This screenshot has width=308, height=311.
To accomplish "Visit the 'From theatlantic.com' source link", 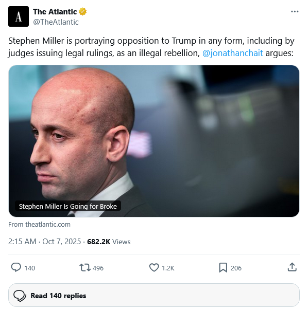I will [x=39, y=224].
